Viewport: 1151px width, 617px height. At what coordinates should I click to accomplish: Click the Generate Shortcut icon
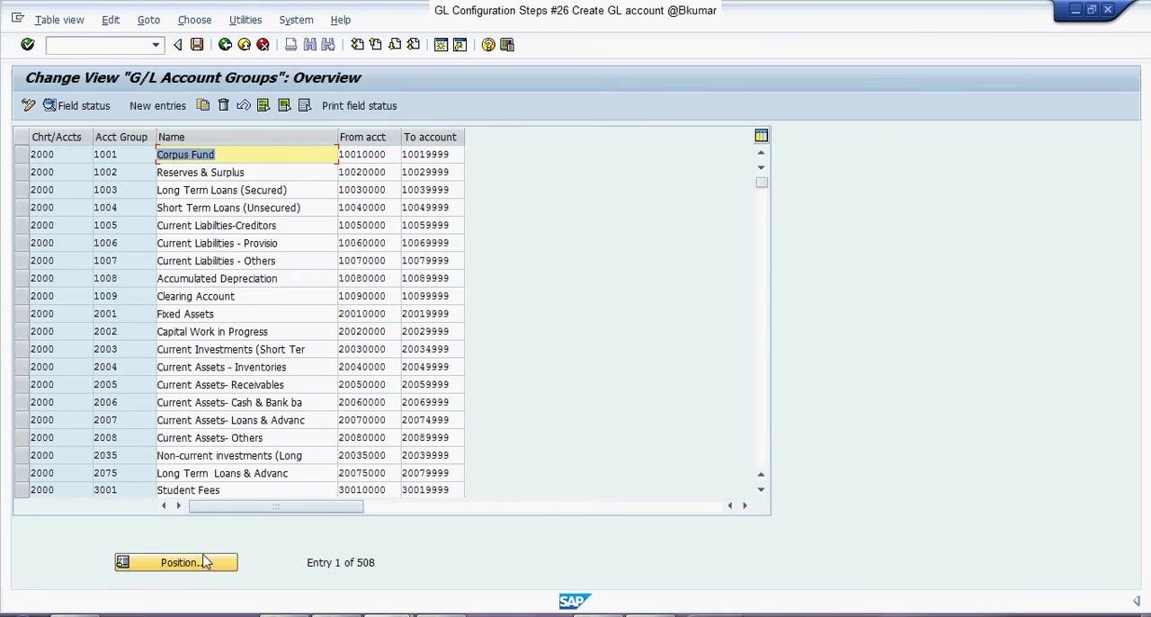[460, 45]
